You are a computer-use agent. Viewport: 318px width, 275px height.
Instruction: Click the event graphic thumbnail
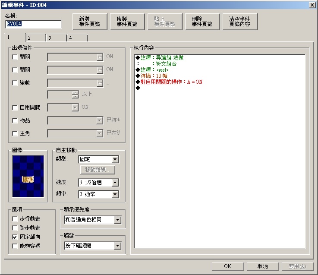point(28,176)
